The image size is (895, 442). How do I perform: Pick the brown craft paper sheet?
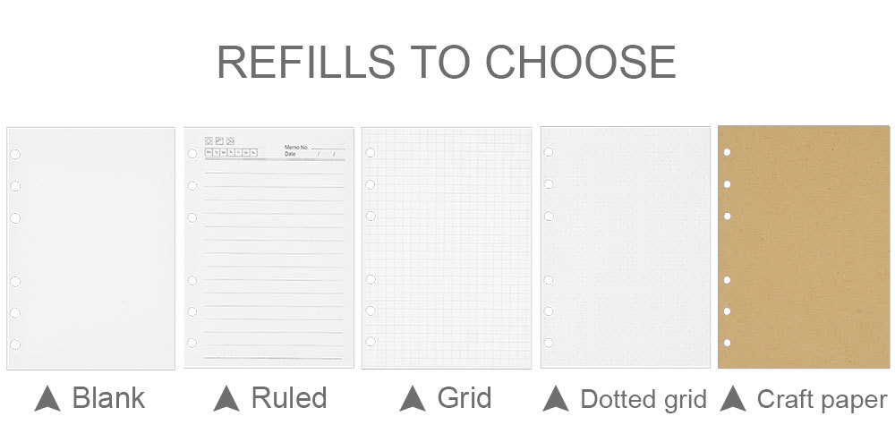[804, 247]
